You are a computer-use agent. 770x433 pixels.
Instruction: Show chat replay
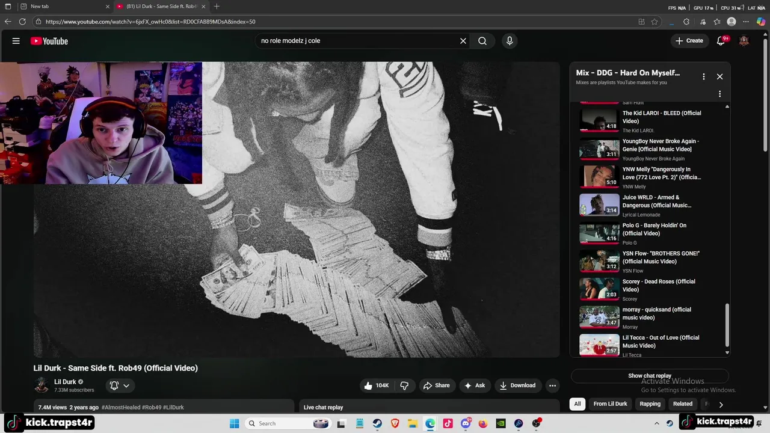[650, 376]
